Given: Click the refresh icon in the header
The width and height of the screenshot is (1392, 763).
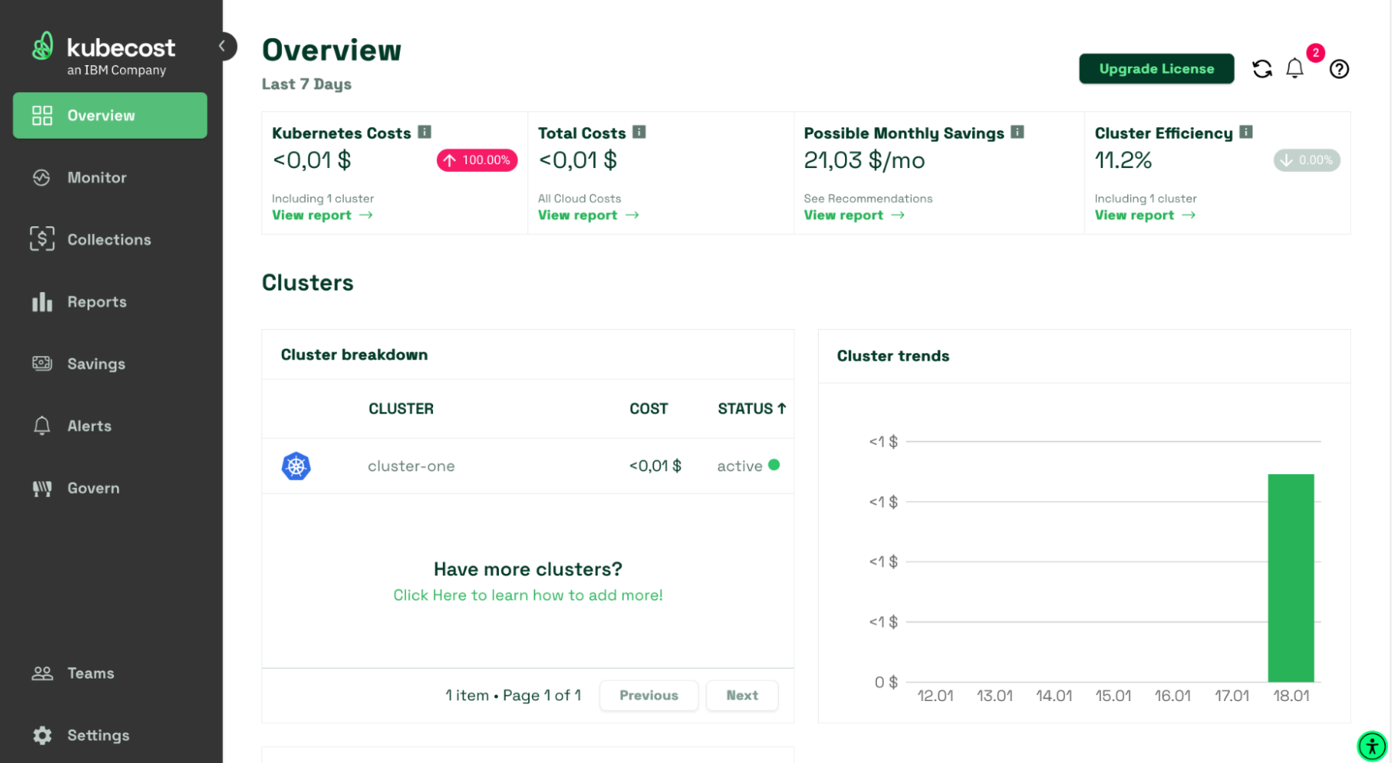Looking at the screenshot, I should [x=1262, y=69].
